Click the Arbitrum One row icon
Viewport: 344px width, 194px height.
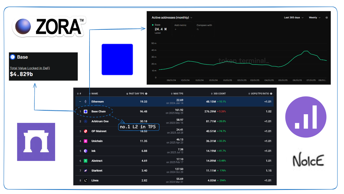click(x=85, y=121)
